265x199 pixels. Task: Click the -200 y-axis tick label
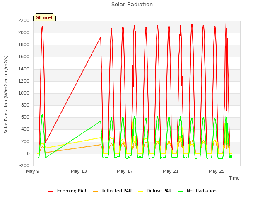click(24, 166)
